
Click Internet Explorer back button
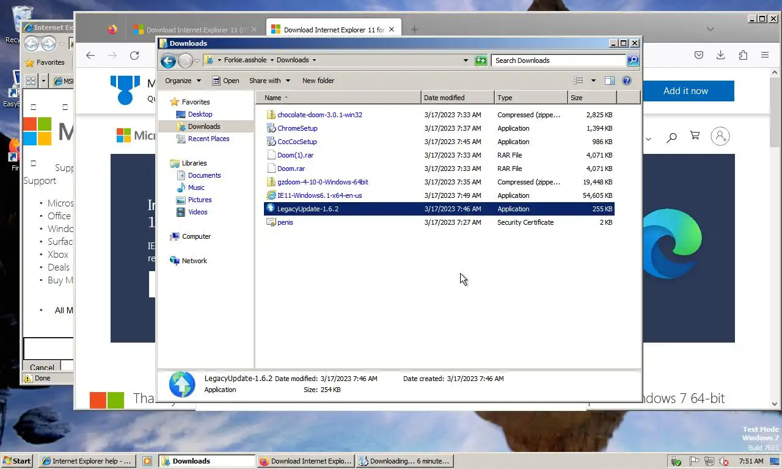pyautogui.click(x=31, y=44)
